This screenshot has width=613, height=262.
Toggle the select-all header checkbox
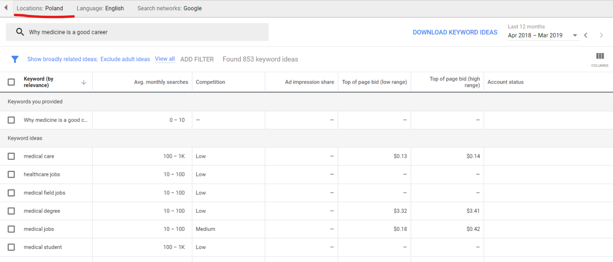pos(11,82)
